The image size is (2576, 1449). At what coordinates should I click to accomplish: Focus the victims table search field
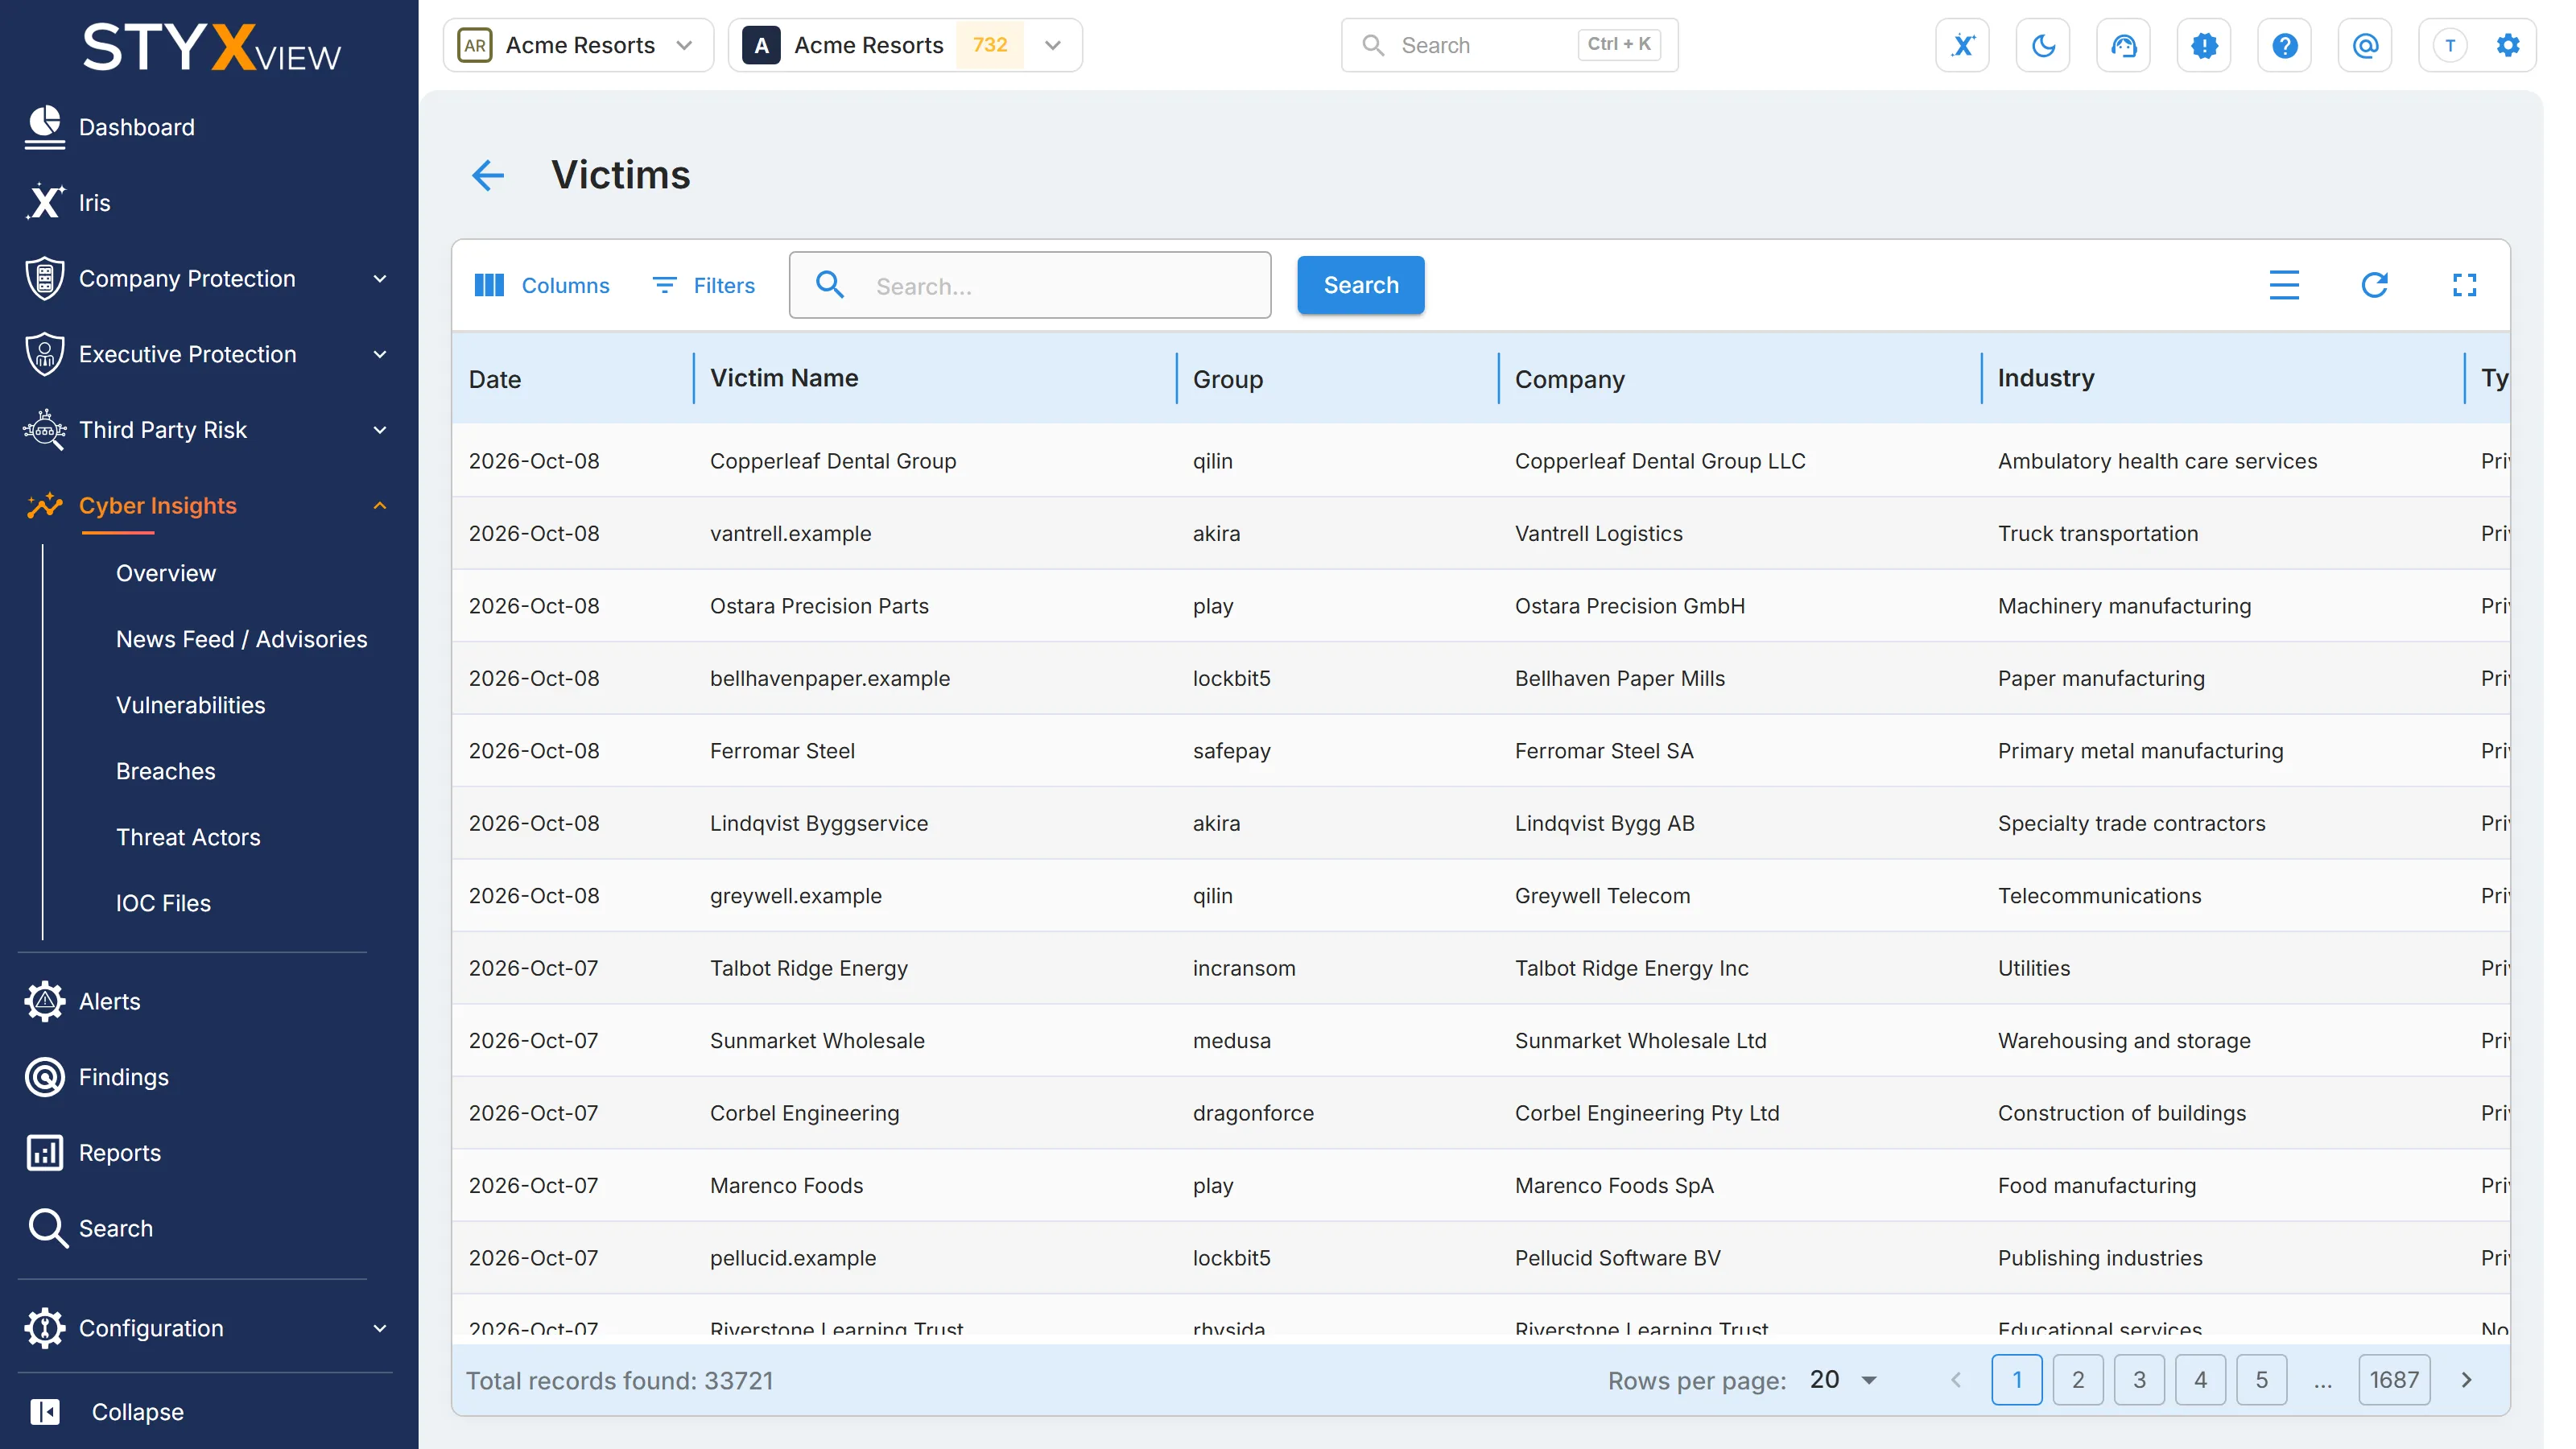pyautogui.click(x=1030, y=285)
